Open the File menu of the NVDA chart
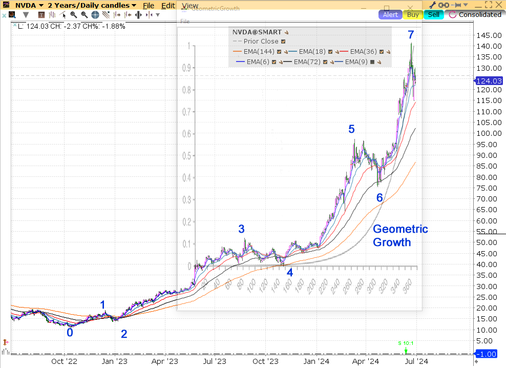 pos(149,6)
